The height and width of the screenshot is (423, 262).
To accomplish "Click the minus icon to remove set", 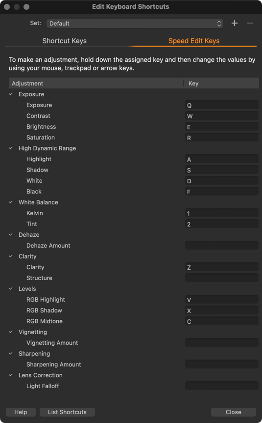I will (x=250, y=24).
